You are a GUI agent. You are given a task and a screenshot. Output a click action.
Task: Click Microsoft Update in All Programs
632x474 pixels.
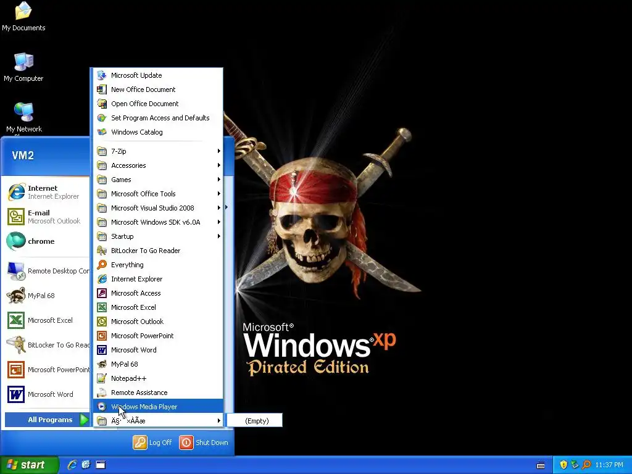[x=158, y=75]
